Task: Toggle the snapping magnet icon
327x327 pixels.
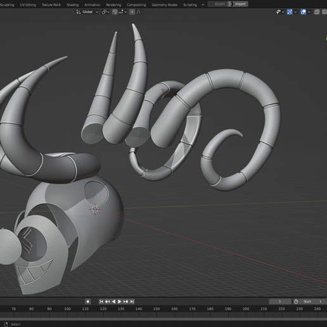Action: point(115,12)
